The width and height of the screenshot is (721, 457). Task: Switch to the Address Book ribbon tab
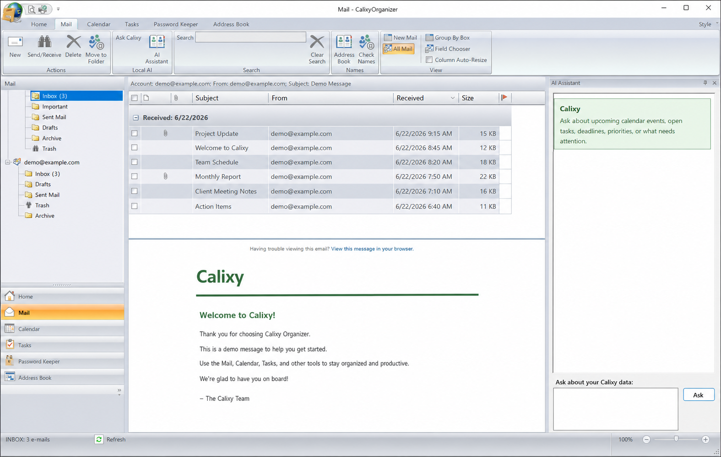231,24
